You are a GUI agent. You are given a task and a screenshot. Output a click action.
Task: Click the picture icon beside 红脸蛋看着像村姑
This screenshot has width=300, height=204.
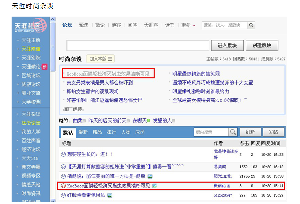pyautogui.click(x=110, y=195)
